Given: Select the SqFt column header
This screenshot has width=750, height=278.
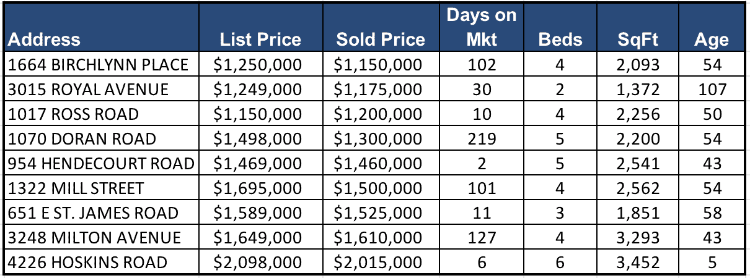Looking at the screenshot, I should click(x=638, y=40).
